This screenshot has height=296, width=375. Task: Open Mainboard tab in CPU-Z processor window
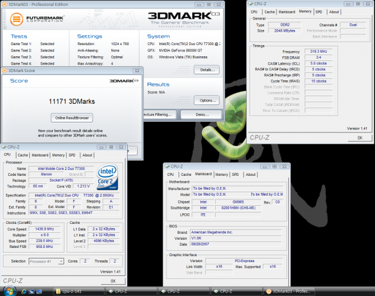[x=40, y=155]
